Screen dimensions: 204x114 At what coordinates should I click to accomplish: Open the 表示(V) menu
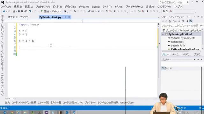click(29, 7)
